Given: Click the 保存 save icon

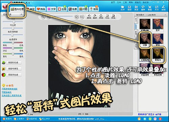Looking at the screenshot, I should tap(129, 8).
